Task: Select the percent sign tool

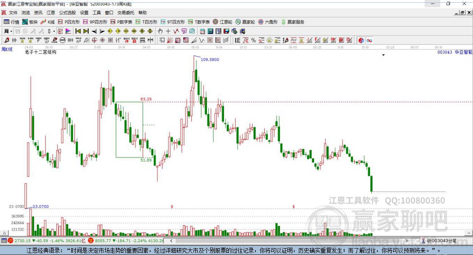Action: pyautogui.click(x=254, y=41)
